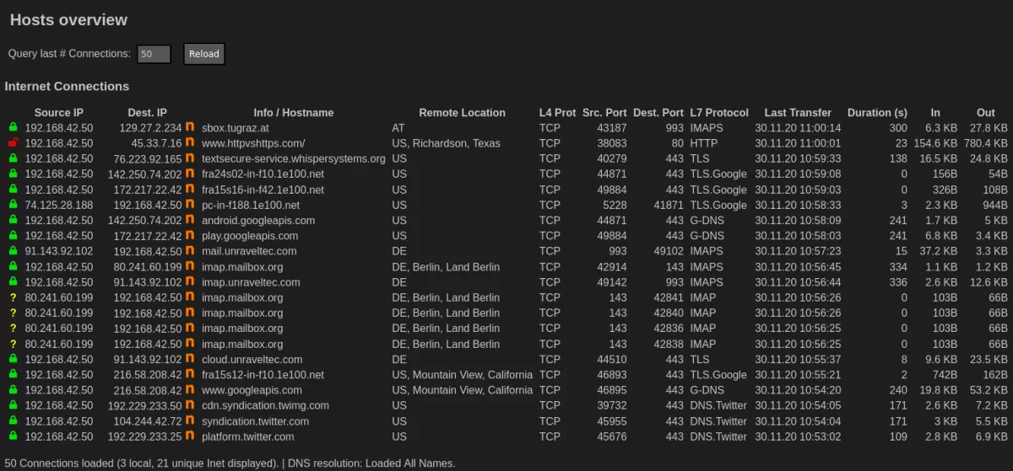1013x471 pixels.
Task: Click orange icon next to www.httpvshttps.com/
Action: pyautogui.click(x=190, y=143)
